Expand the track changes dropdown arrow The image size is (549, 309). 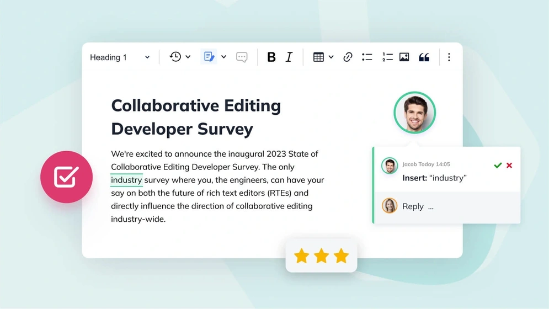coord(223,57)
